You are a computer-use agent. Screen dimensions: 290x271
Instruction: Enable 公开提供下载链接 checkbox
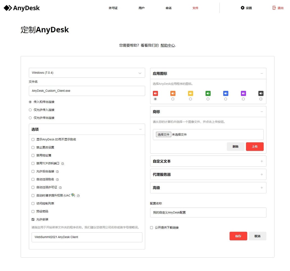151,228
